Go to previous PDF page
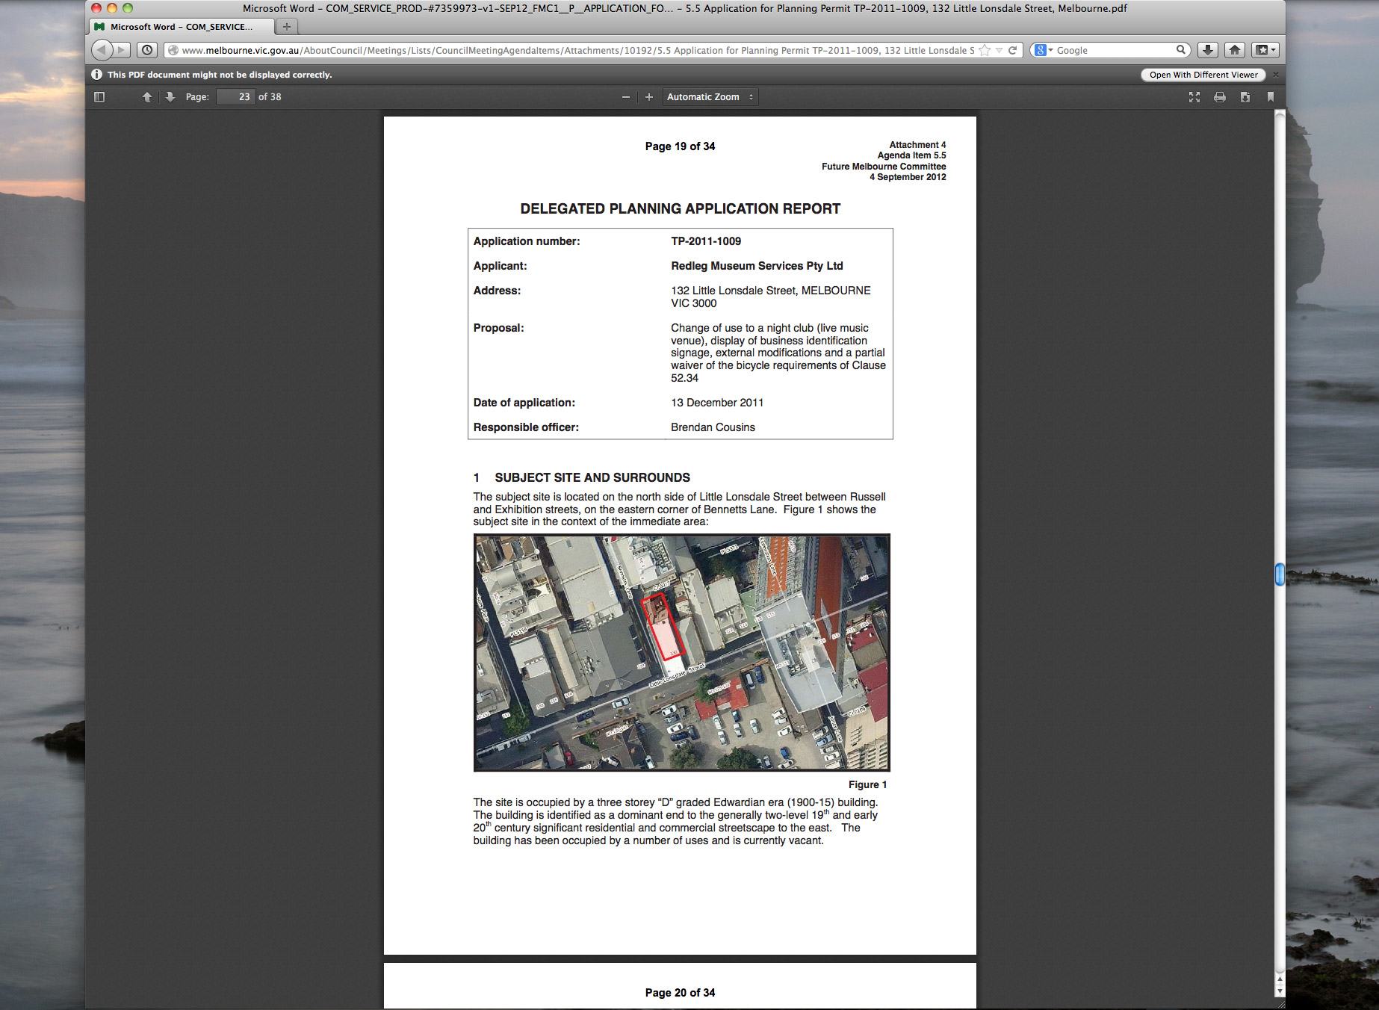The width and height of the screenshot is (1379, 1010). [x=147, y=97]
